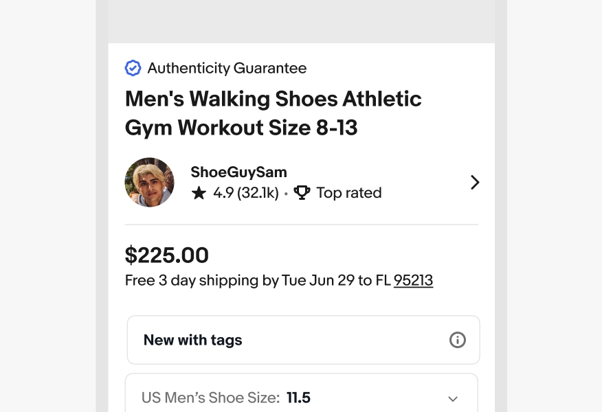Change shipping location via 95213 link
Image resolution: width=602 pixels, height=412 pixels.
(413, 280)
